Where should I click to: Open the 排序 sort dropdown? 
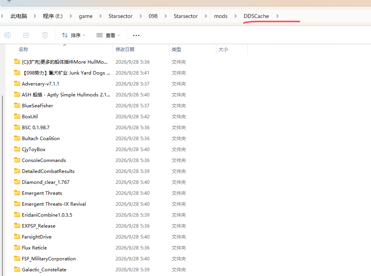73,35
